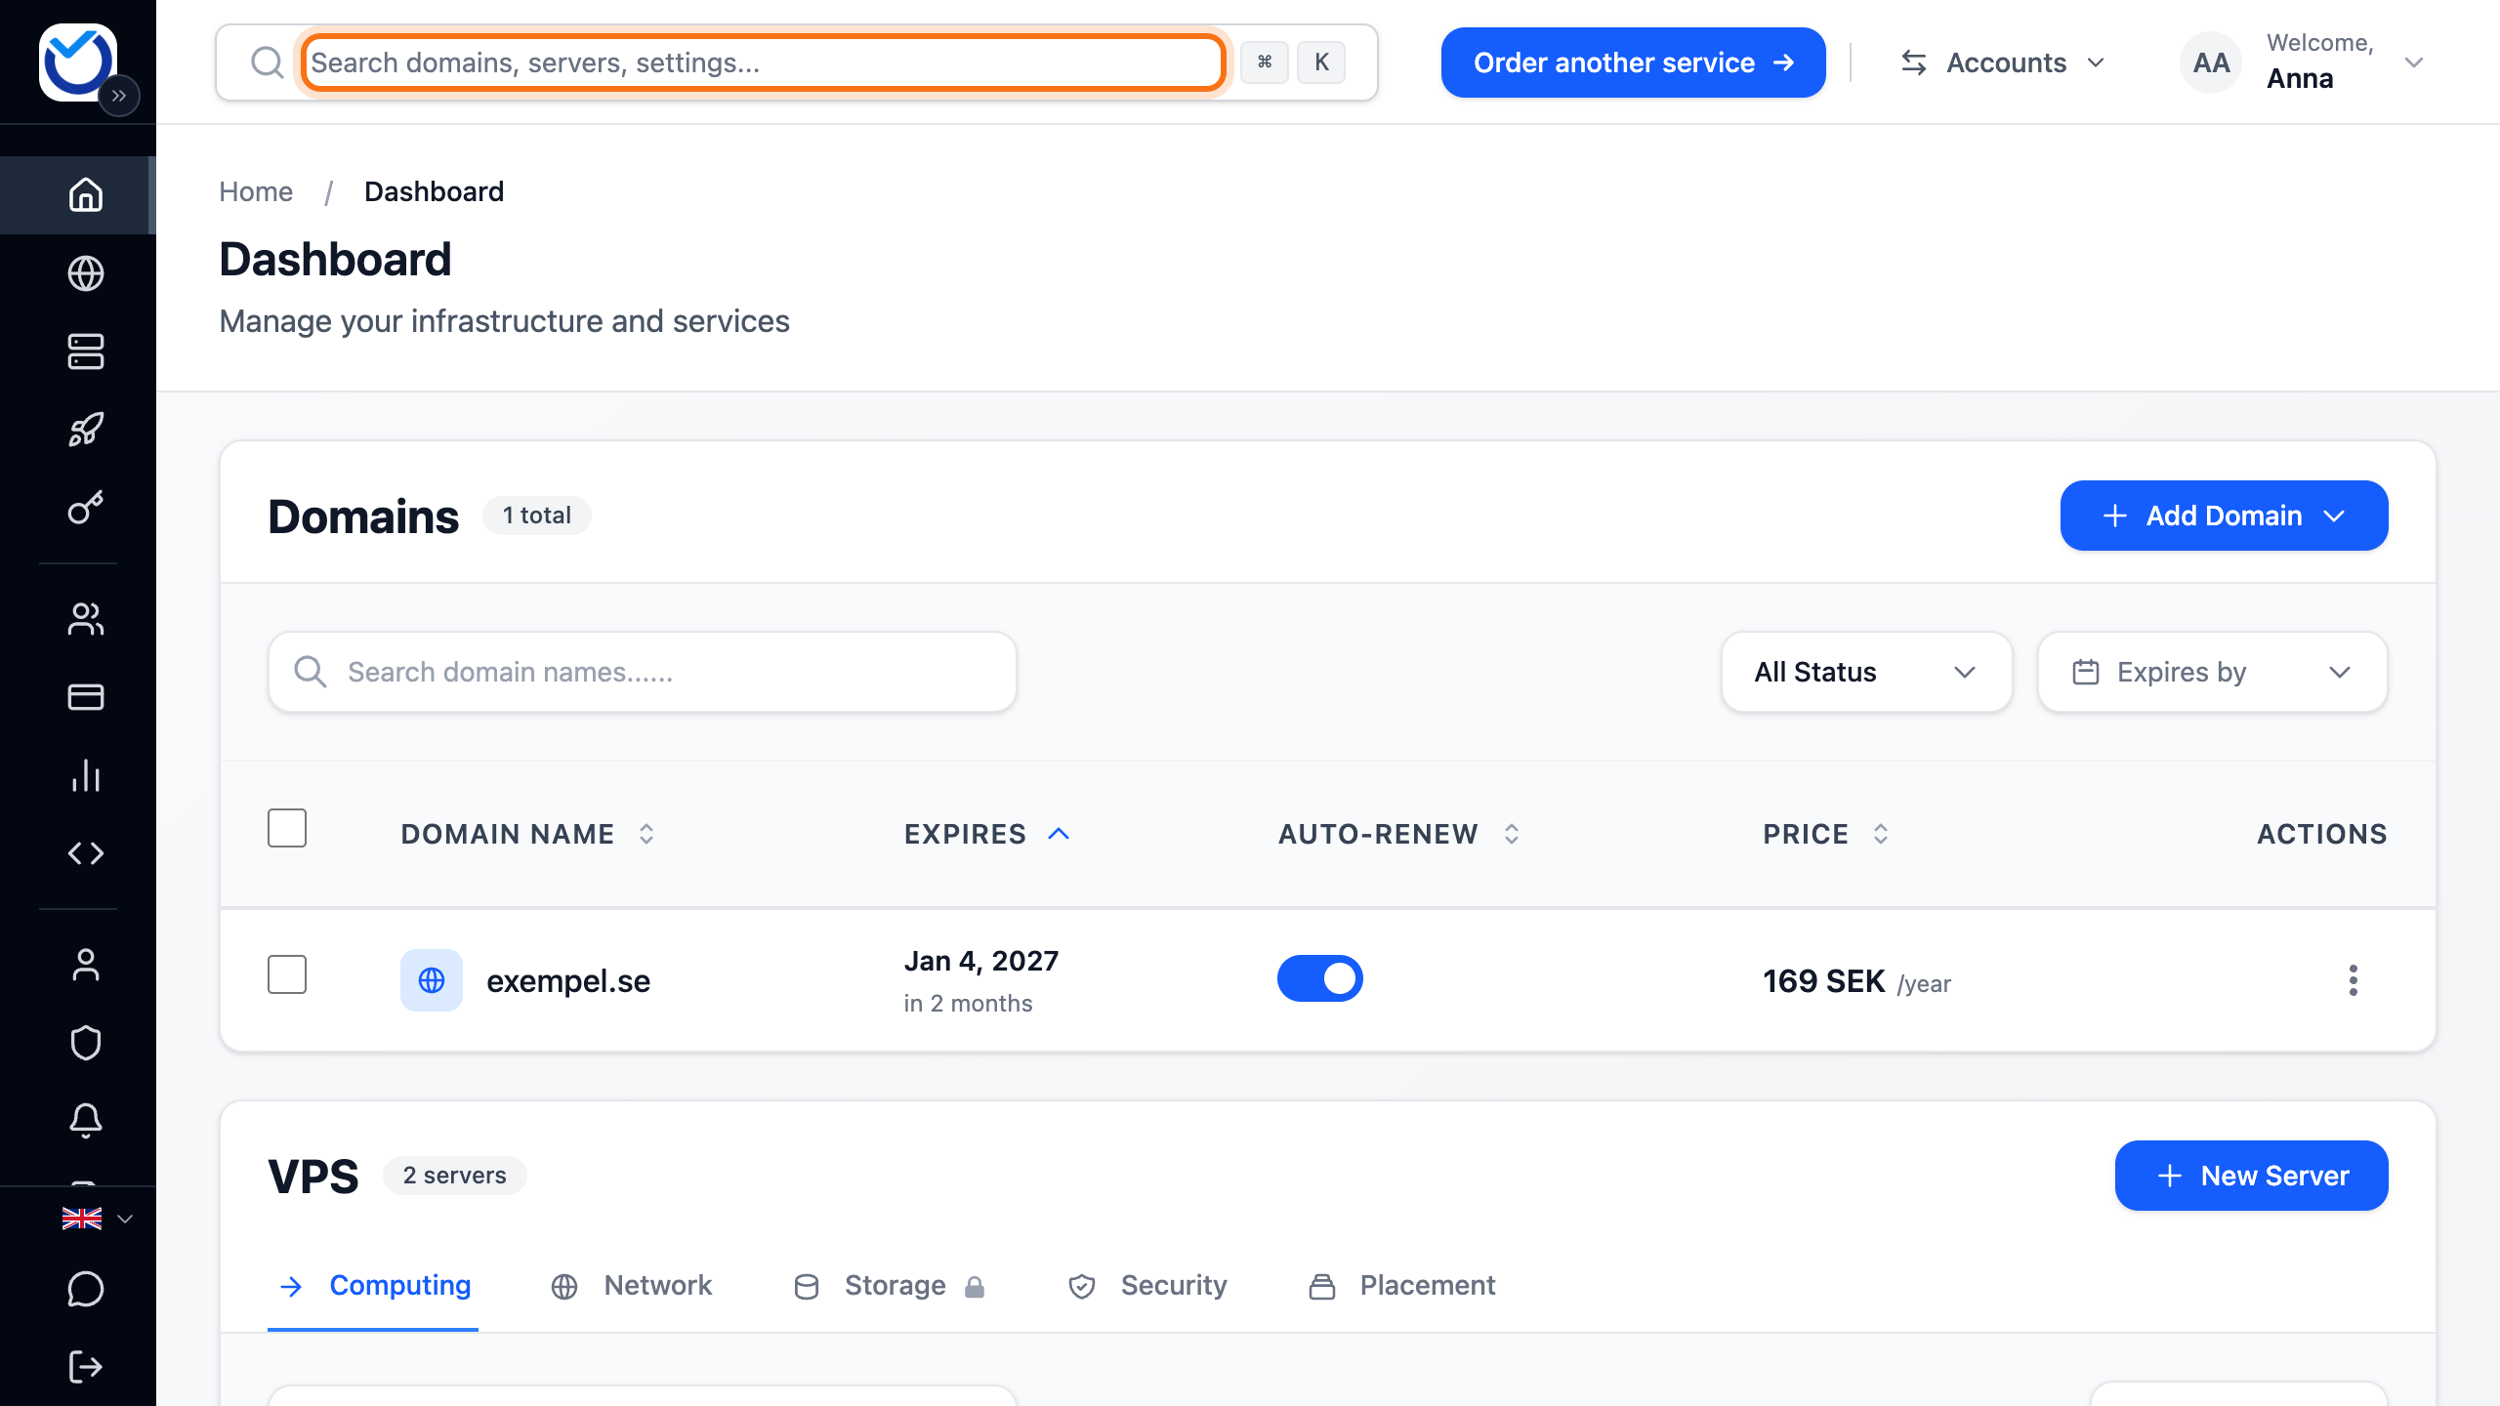Focus the Search domain names field
The height and width of the screenshot is (1406, 2500).
point(643,672)
